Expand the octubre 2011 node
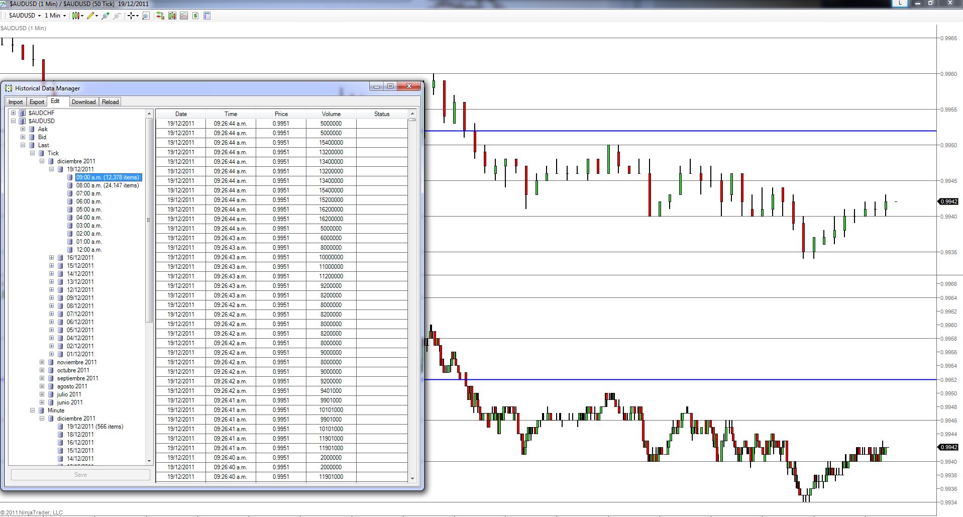 click(42, 370)
